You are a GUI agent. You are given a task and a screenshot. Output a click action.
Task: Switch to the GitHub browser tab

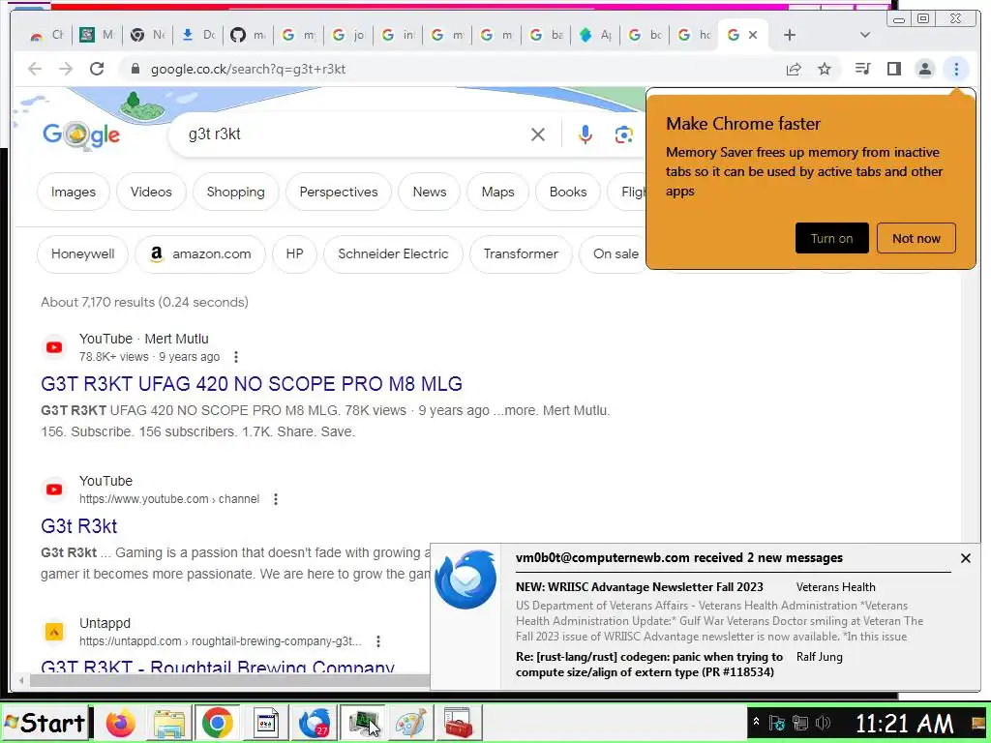click(249, 35)
